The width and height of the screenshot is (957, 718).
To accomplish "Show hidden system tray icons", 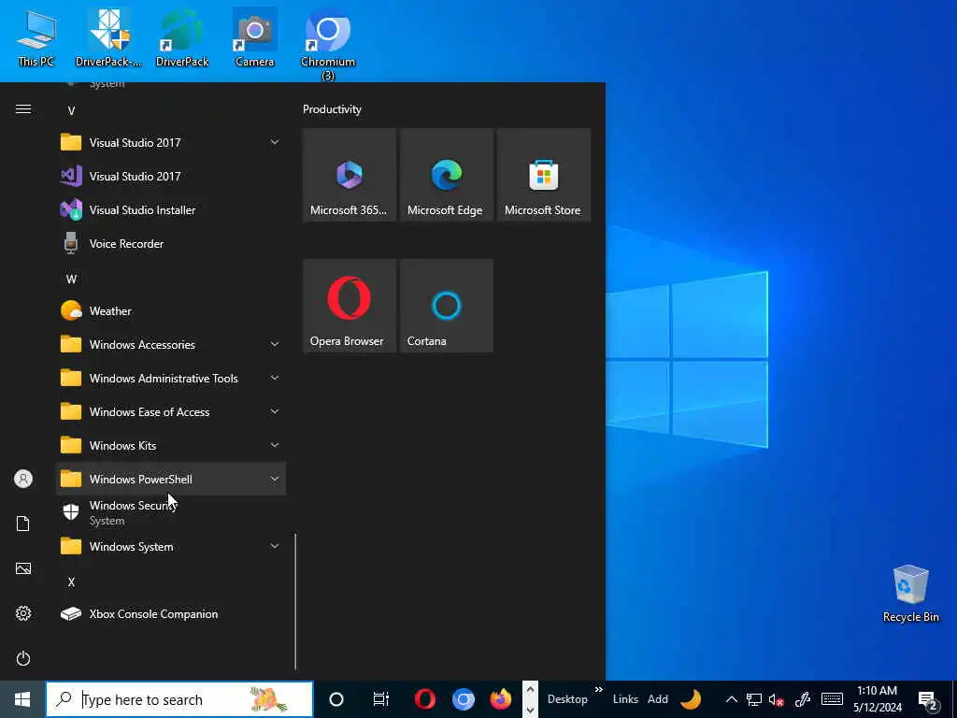I will tap(731, 699).
